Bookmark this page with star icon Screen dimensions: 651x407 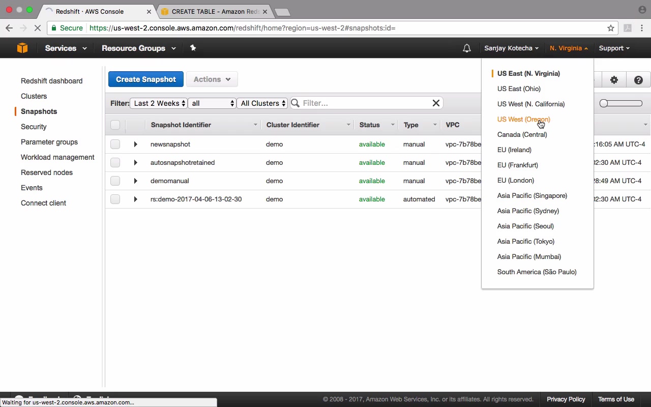coord(611,28)
